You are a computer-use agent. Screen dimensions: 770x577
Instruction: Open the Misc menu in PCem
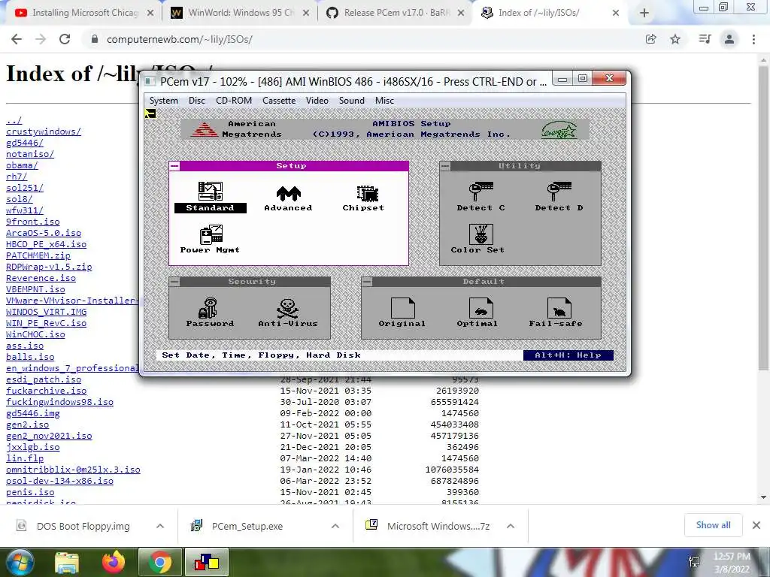(384, 101)
